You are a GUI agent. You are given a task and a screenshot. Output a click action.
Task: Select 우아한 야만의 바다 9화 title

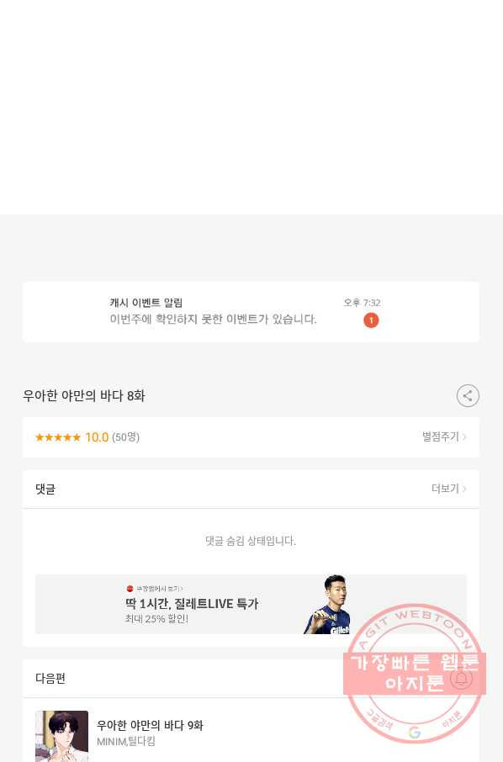tap(150, 725)
